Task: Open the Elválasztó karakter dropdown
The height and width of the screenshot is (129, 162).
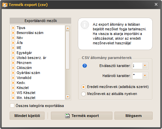Action: [x=145, y=66]
